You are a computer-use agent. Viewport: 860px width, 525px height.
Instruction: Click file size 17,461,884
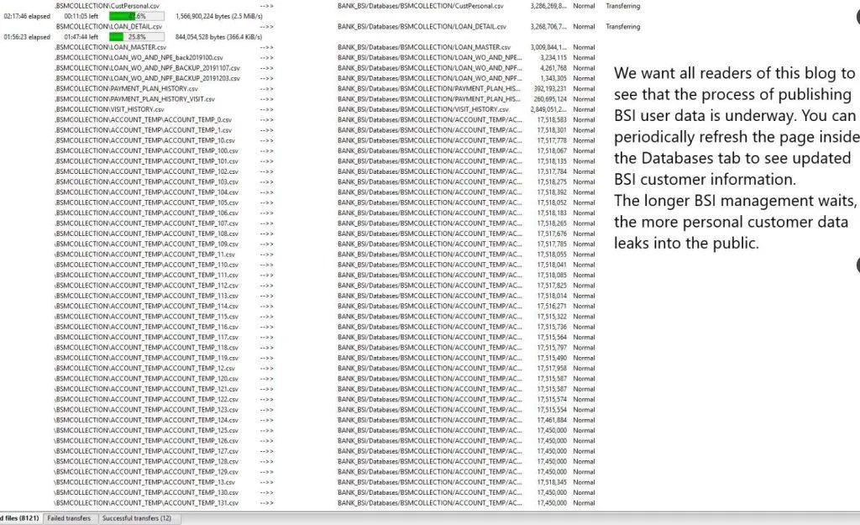coord(552,420)
